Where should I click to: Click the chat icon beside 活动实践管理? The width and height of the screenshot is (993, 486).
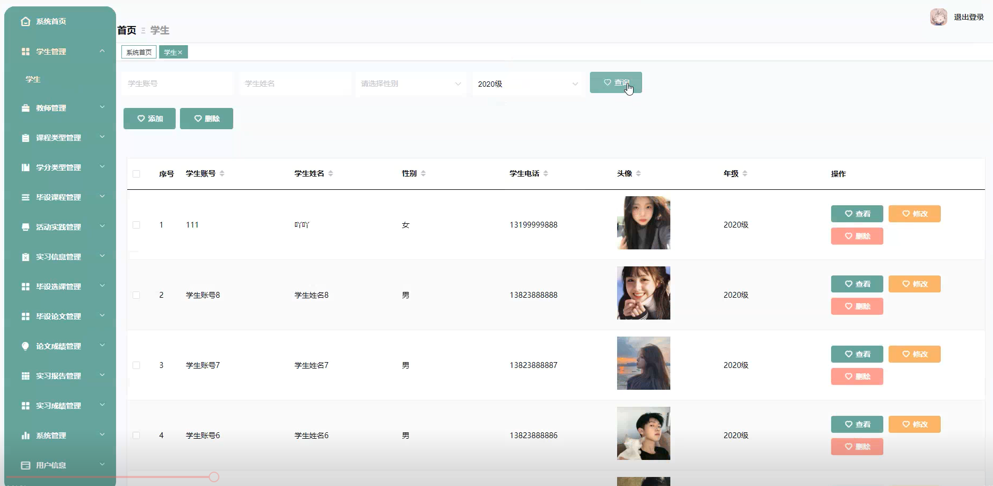point(26,227)
